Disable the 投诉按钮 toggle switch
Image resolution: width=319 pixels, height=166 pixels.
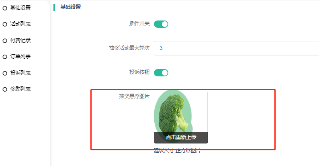[x=161, y=73]
